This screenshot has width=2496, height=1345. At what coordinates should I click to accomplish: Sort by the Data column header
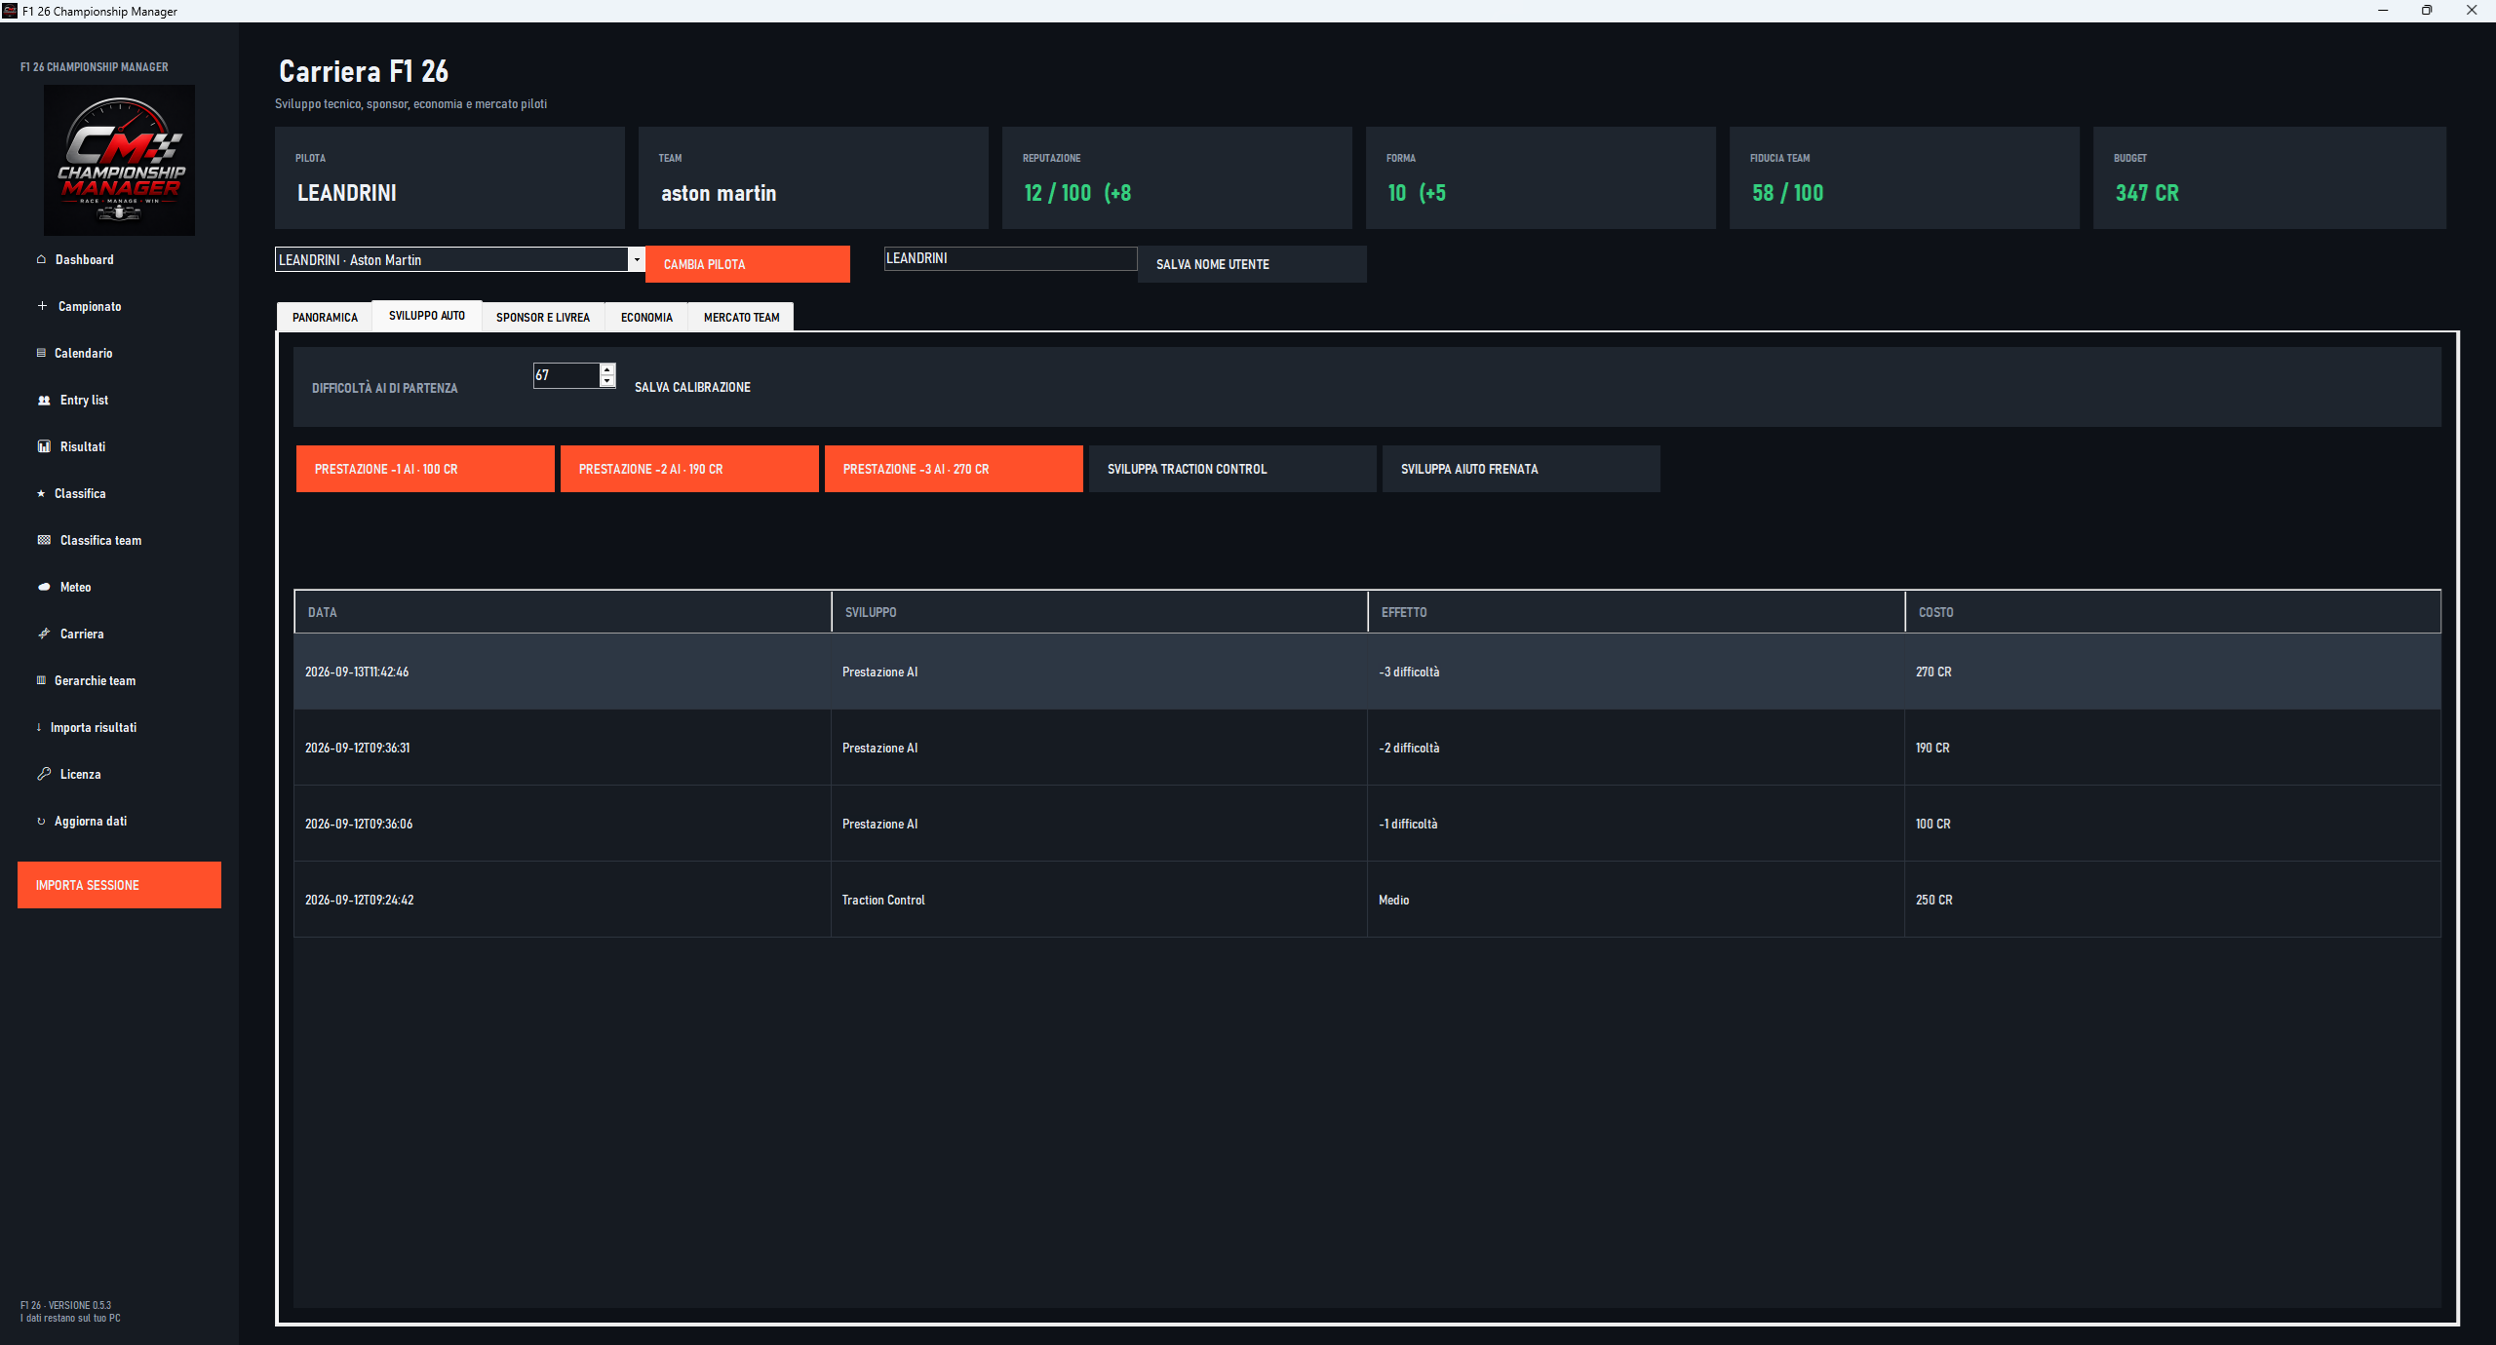[x=563, y=612]
